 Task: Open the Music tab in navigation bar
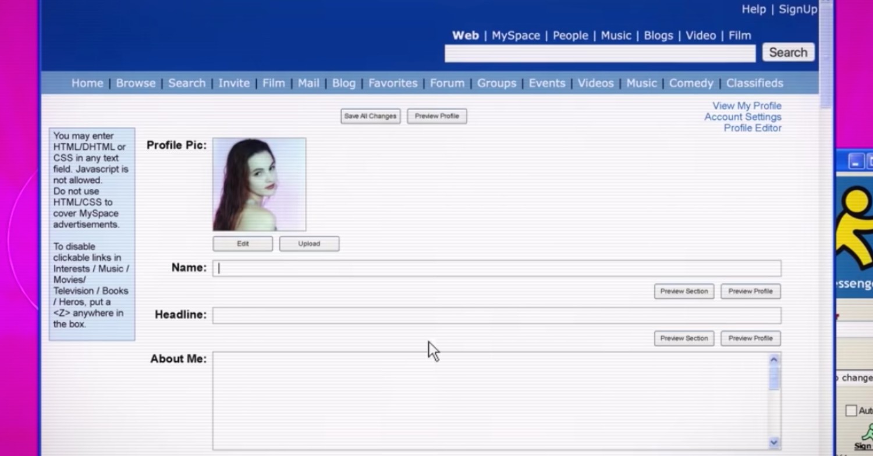click(641, 83)
